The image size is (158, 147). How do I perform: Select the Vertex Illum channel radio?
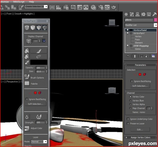pyautogui.click(x=130, y=101)
